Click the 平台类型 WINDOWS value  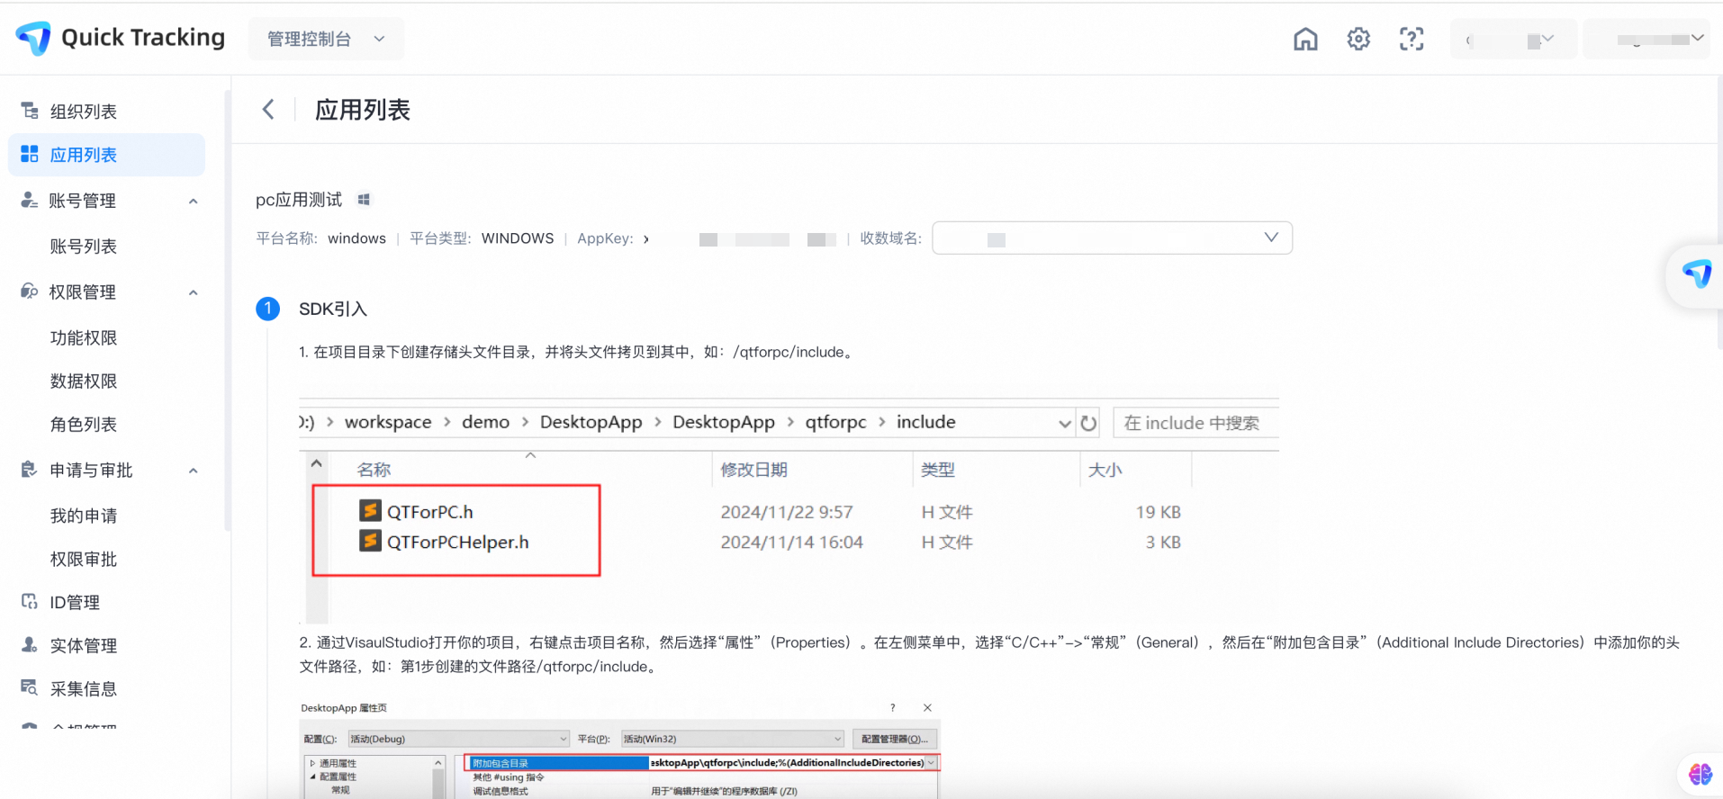point(518,238)
